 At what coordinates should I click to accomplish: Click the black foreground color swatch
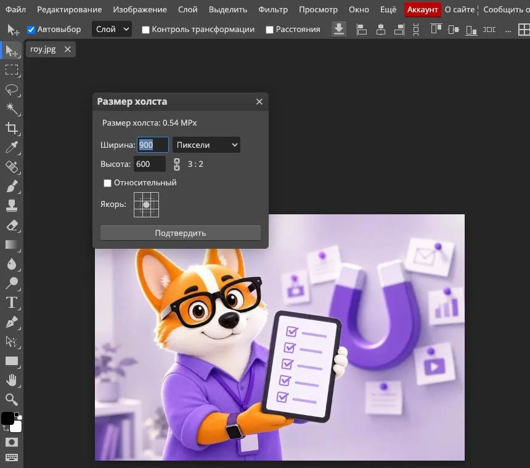7,418
